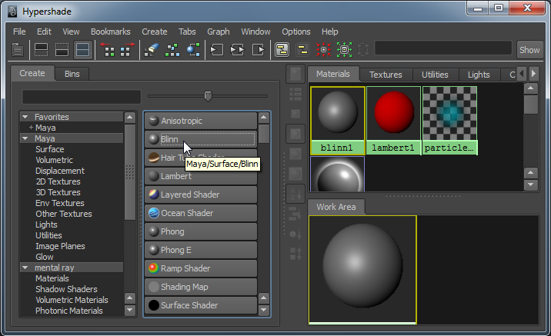Show output connections via toolbar icon

click(x=259, y=50)
